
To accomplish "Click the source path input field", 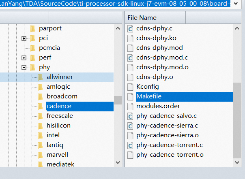I will [x=115, y=3].
